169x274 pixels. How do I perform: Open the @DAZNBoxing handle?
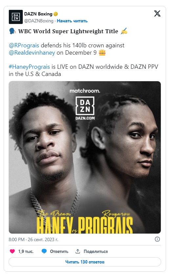[39, 21]
